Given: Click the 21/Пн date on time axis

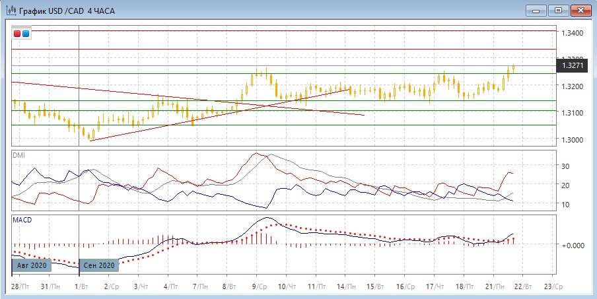Looking at the screenshot, I should pyautogui.click(x=493, y=287).
